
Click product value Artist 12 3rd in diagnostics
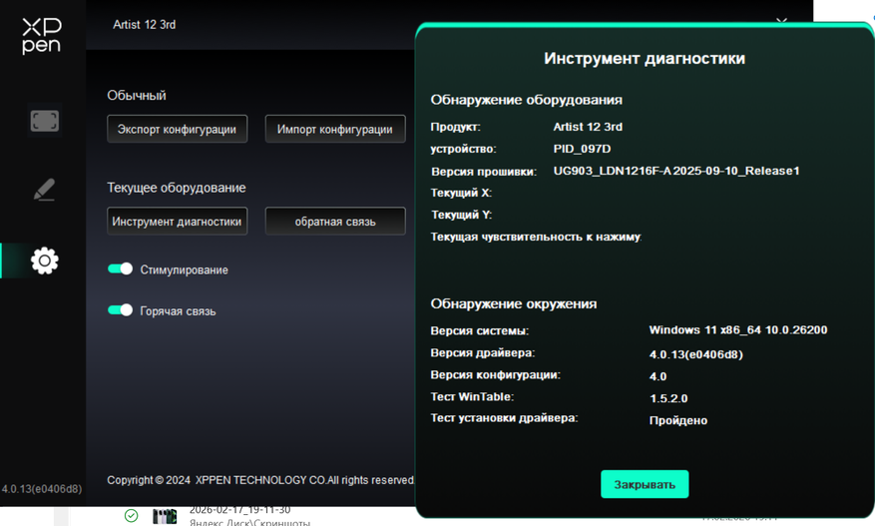(588, 127)
